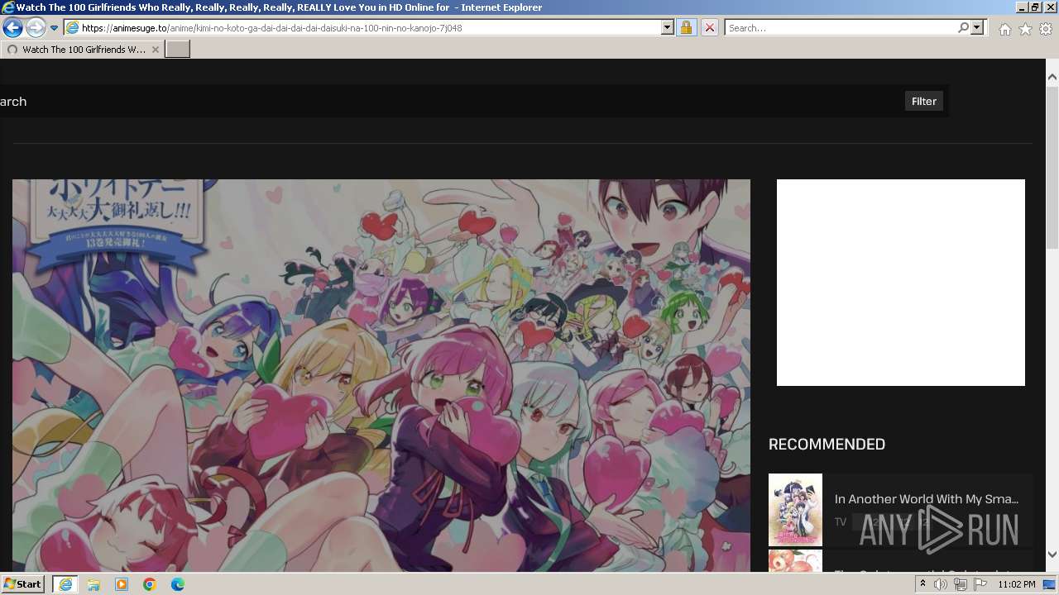Image resolution: width=1059 pixels, height=595 pixels.
Task: Click the volume speaker tray icon
Action: coord(941,584)
